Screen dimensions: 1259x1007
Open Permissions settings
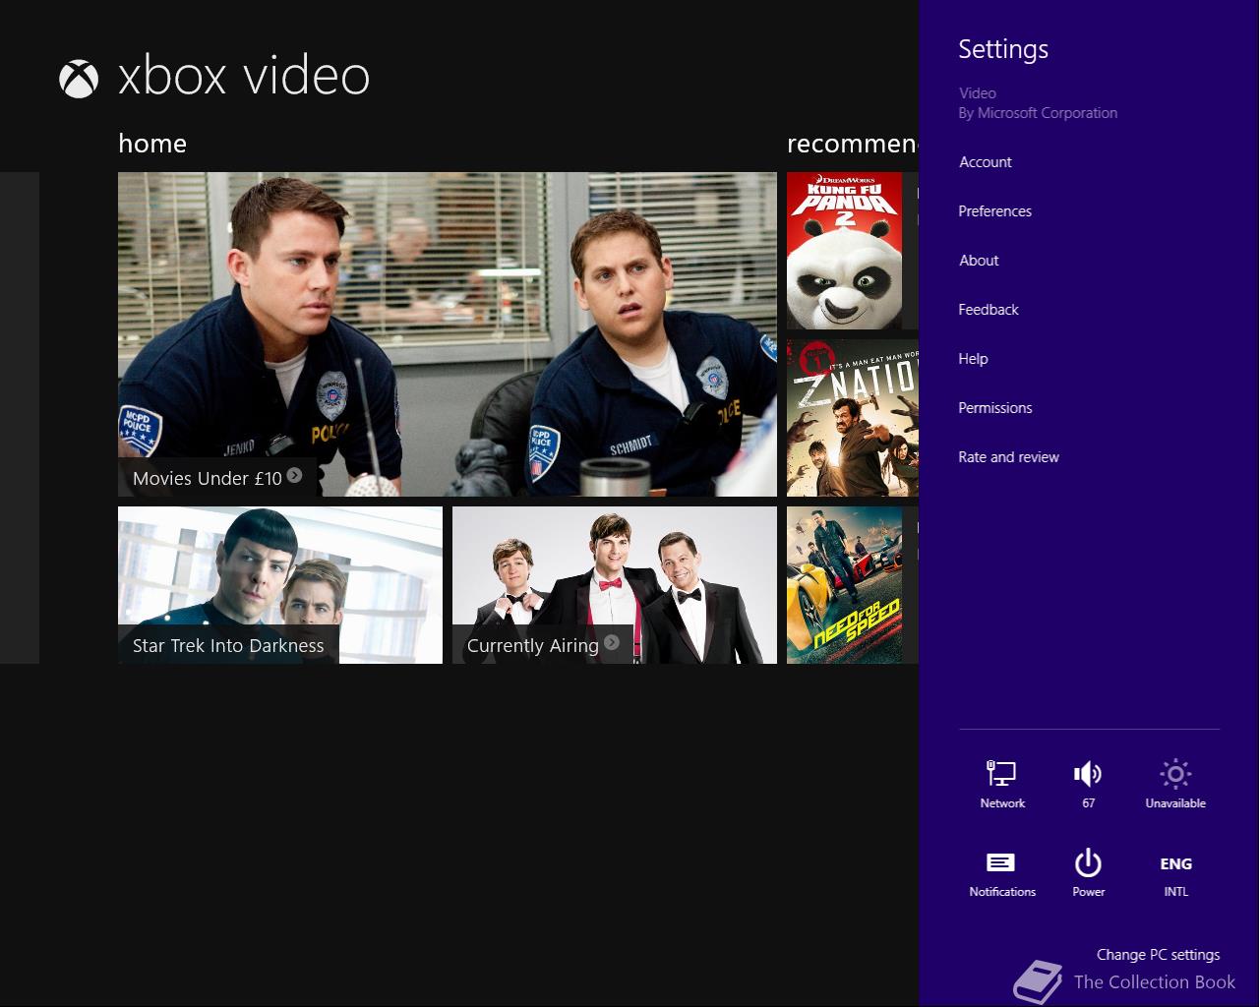995,408
